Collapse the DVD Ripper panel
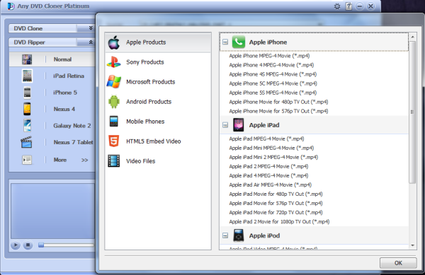 tap(91, 42)
